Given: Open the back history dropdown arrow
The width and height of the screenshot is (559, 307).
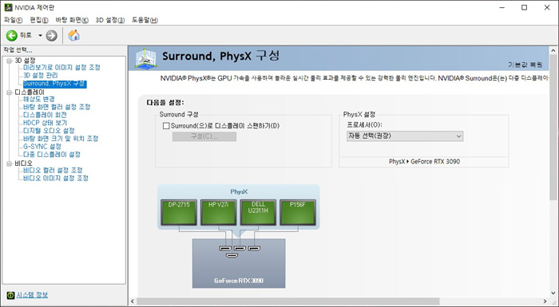Looking at the screenshot, I should 40,35.
